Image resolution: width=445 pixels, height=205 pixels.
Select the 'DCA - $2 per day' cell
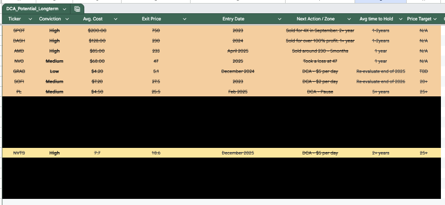[320, 82]
